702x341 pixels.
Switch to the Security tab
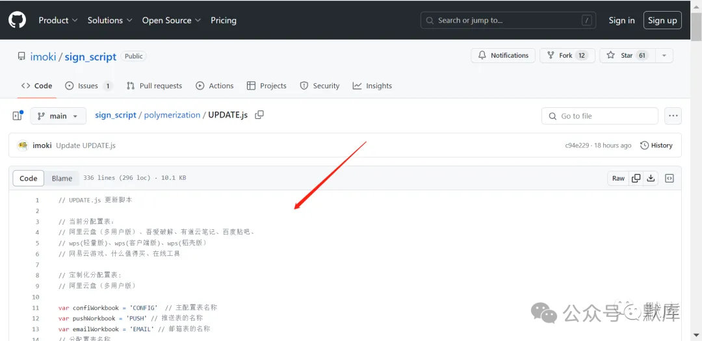click(320, 86)
